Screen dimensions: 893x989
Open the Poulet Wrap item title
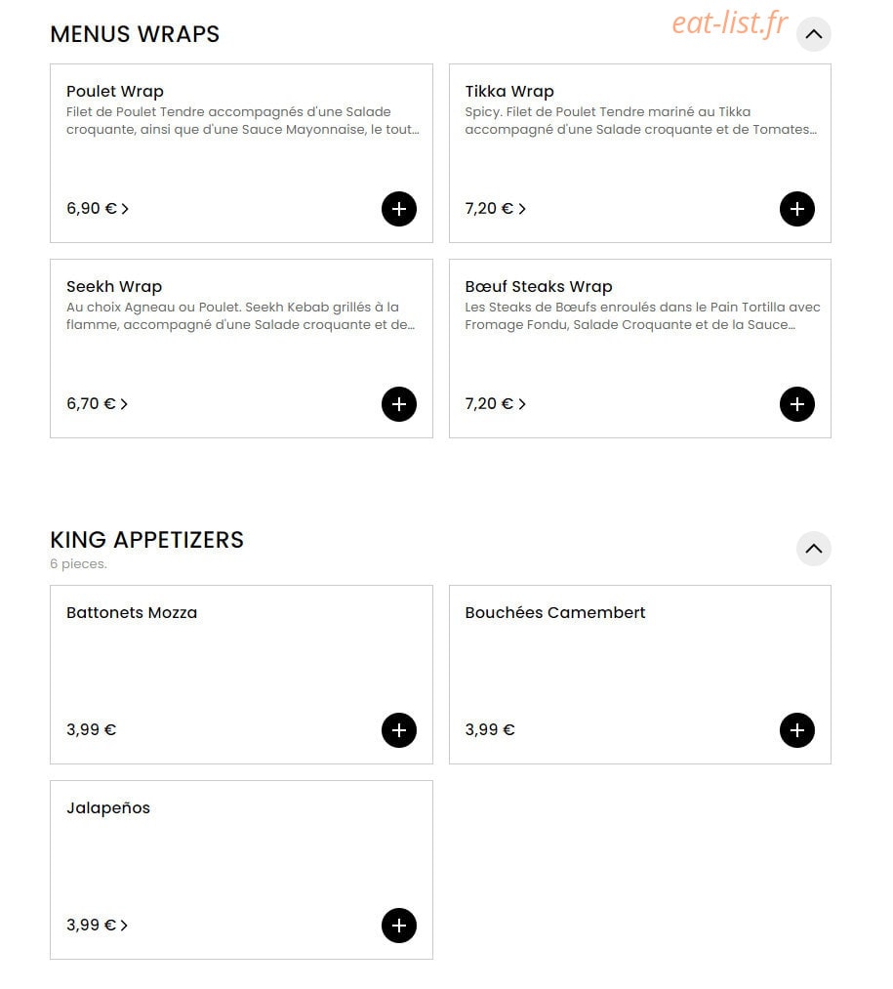(115, 92)
